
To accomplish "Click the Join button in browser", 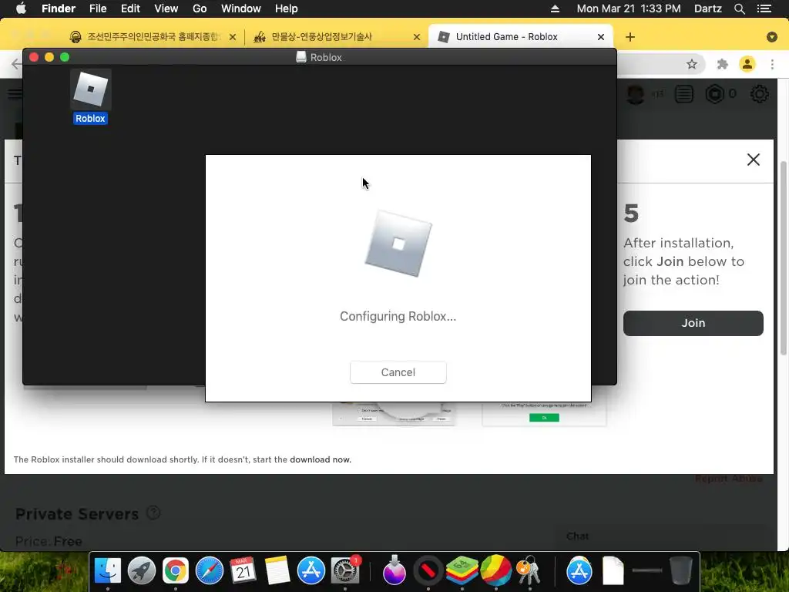I will tap(693, 323).
